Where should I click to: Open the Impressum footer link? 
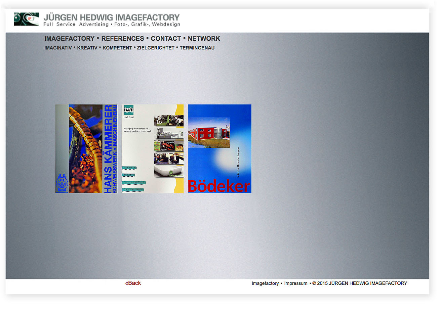(295, 283)
